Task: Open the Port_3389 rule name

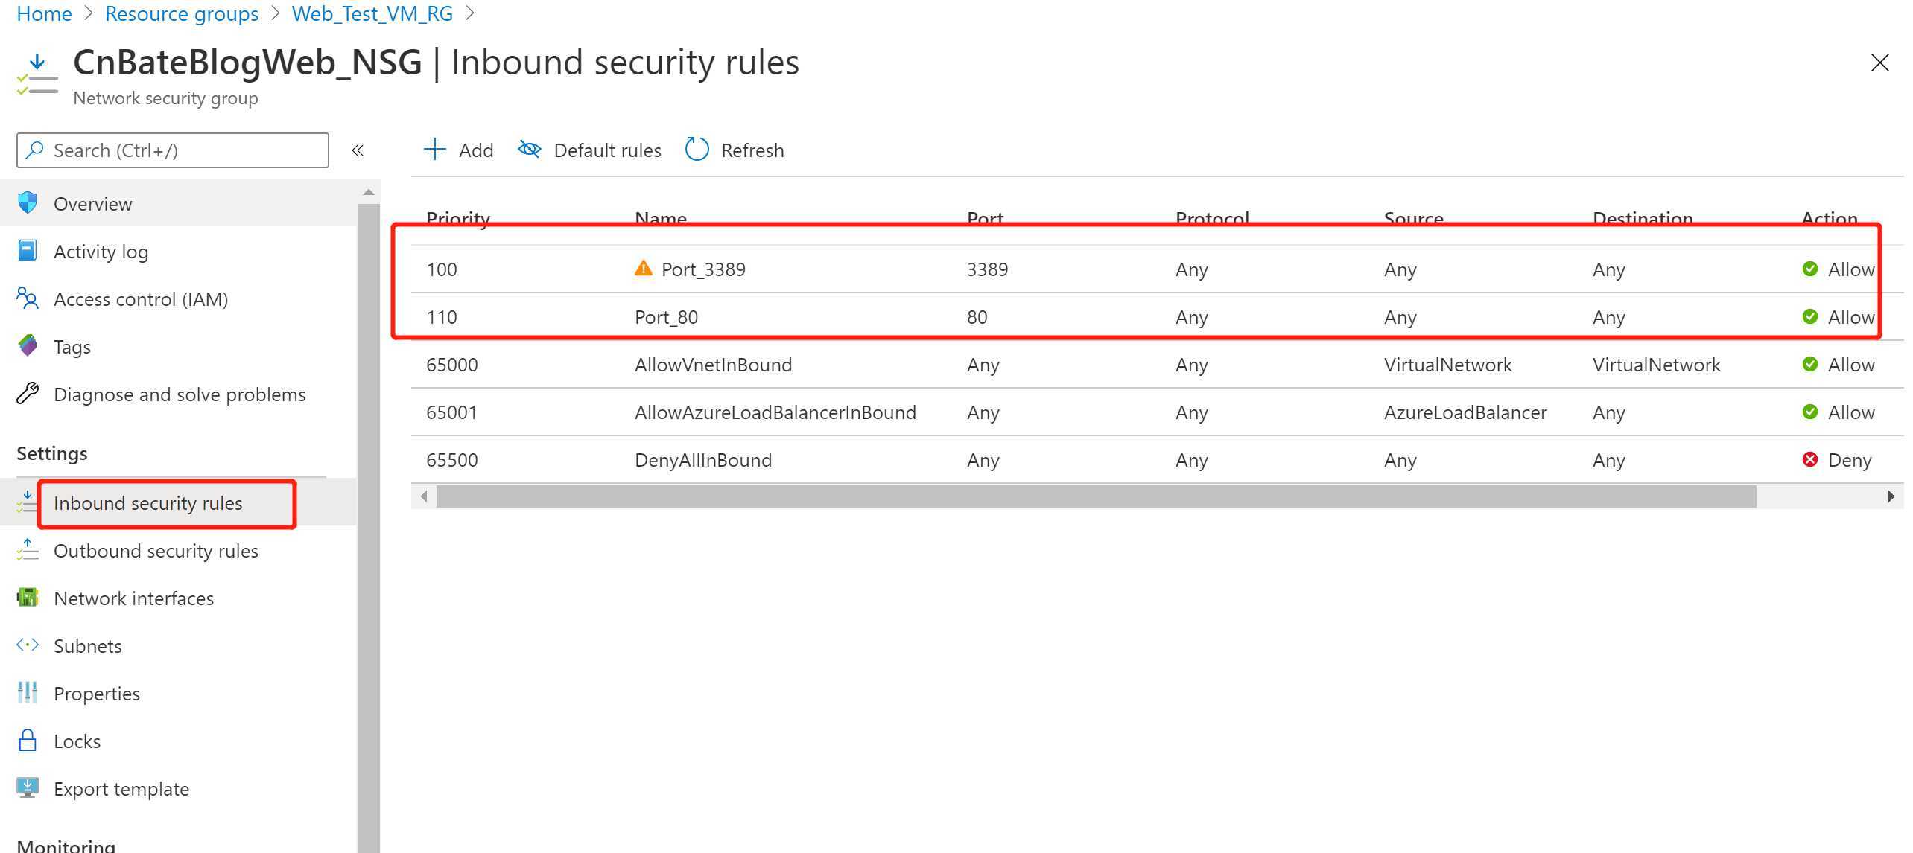Action: pos(703,269)
